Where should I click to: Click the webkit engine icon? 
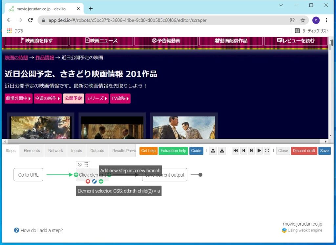(x=284, y=231)
